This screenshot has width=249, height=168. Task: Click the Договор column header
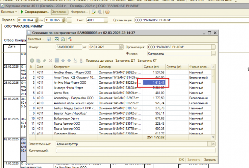point(120,67)
